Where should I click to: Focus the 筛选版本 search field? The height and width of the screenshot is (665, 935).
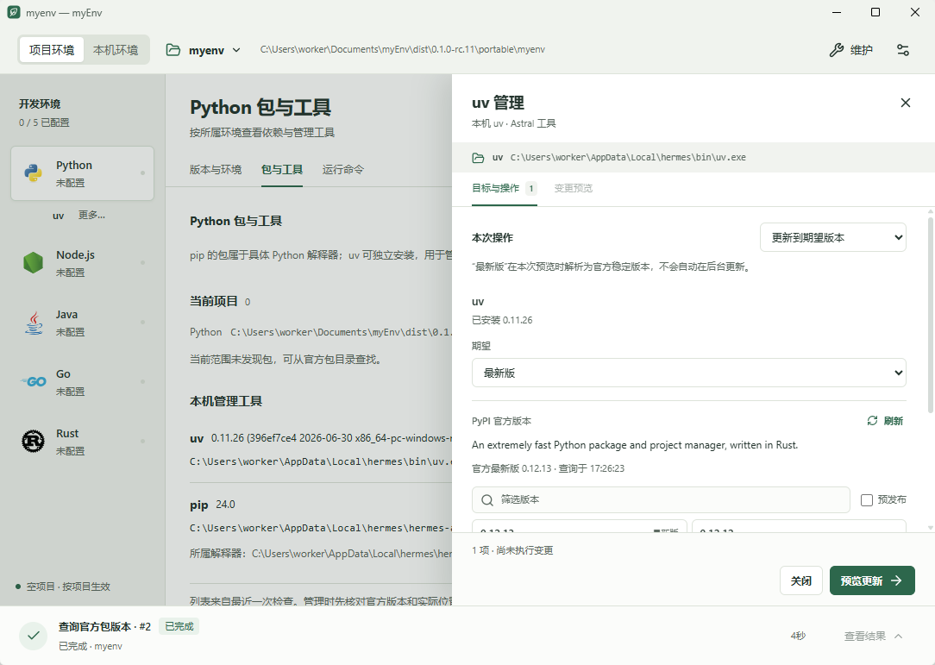pyautogui.click(x=661, y=499)
